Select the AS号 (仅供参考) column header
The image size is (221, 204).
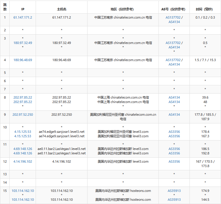(174, 7)
